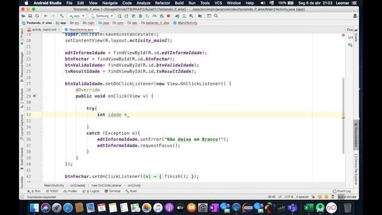Click the Sync project toolbar icon
This screenshot has width=382, height=215.
(x=37, y=16)
